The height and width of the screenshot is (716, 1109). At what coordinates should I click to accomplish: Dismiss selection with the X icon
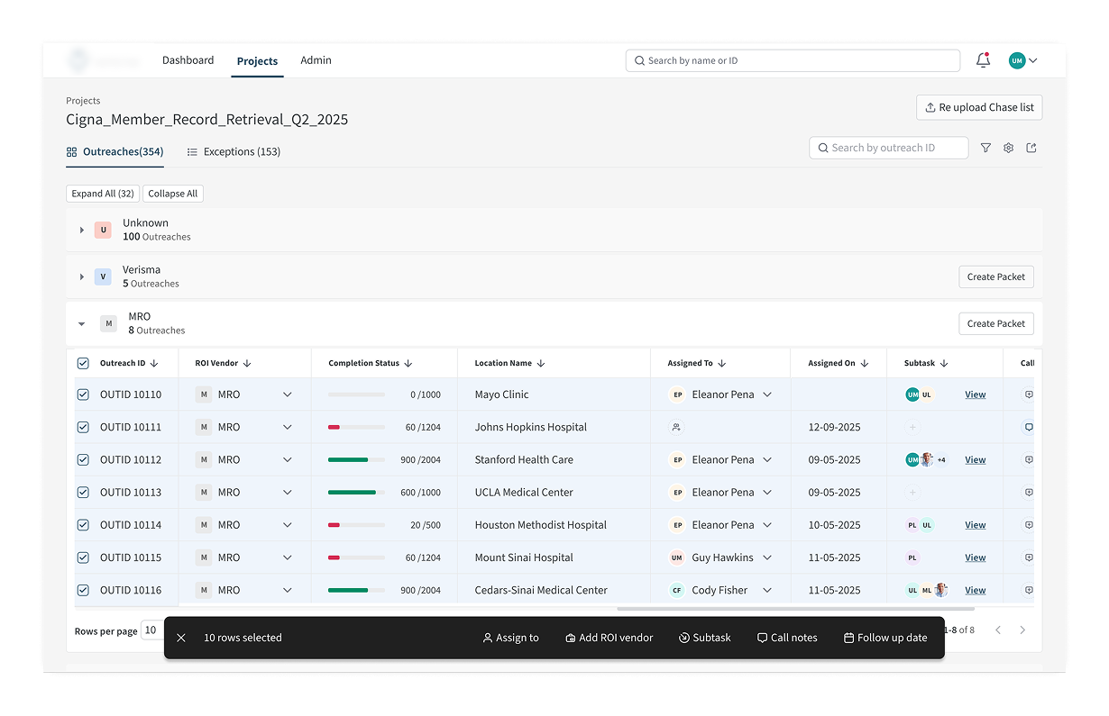pyautogui.click(x=181, y=638)
